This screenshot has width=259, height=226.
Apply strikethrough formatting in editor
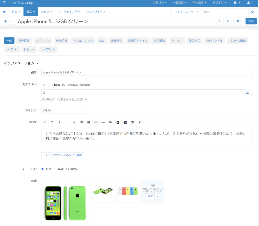point(74,122)
